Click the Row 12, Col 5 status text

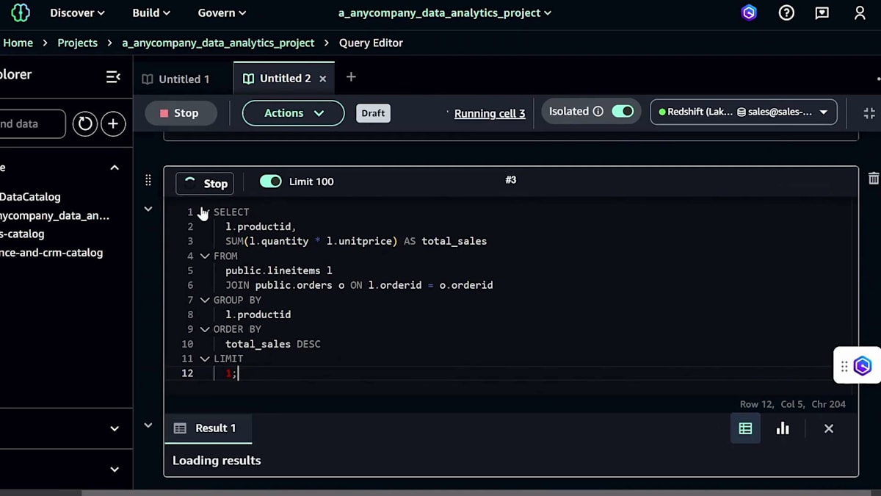[792, 404]
